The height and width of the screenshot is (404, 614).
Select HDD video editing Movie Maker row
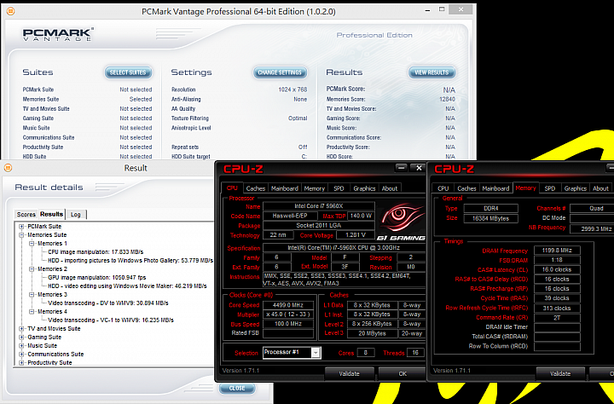pos(127,286)
